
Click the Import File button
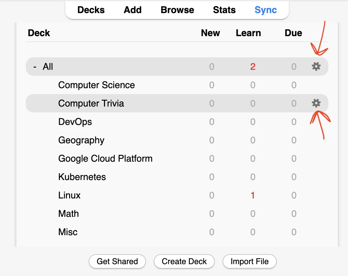pos(249,261)
